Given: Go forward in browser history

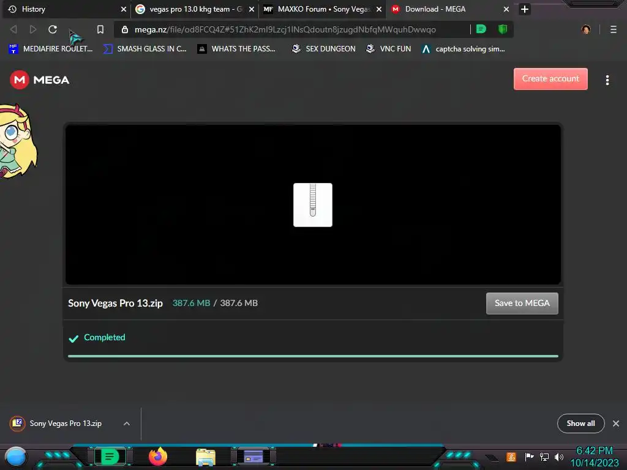Looking at the screenshot, I should (33, 29).
